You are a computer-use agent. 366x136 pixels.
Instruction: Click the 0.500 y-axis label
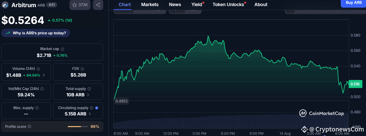(355, 97)
